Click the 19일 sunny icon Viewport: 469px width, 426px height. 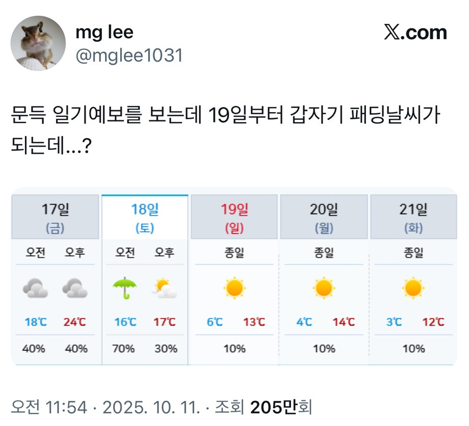point(234,288)
